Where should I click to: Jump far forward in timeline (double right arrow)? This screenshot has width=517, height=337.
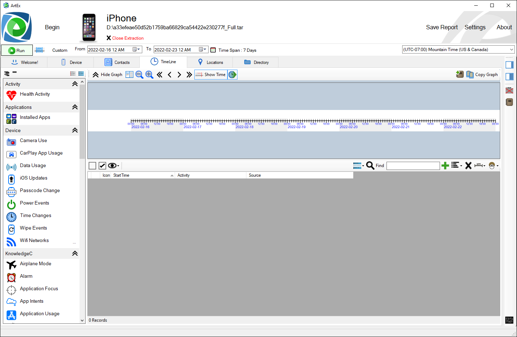[189, 75]
